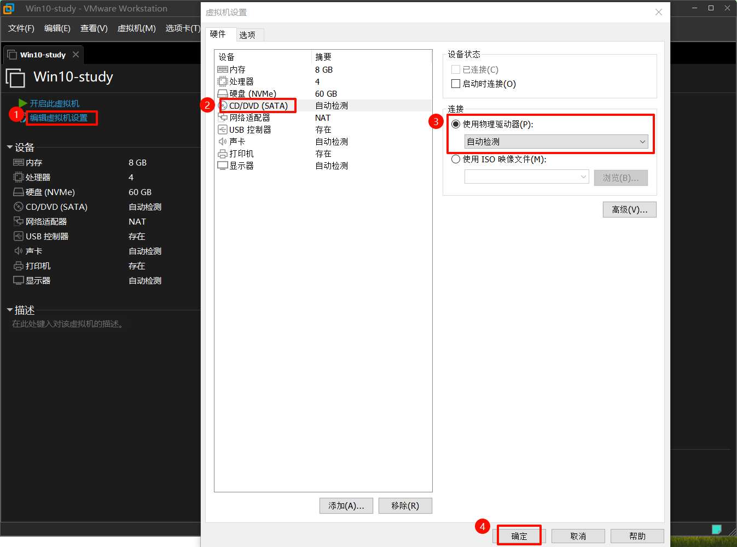
Task: Click the memory icon in dialog device list
Action: [x=222, y=69]
